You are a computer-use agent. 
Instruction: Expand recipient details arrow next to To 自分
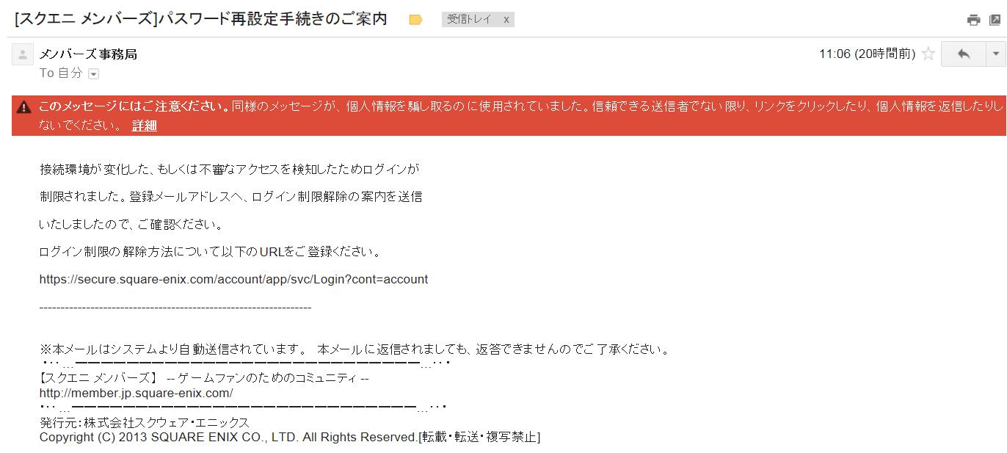click(x=93, y=73)
